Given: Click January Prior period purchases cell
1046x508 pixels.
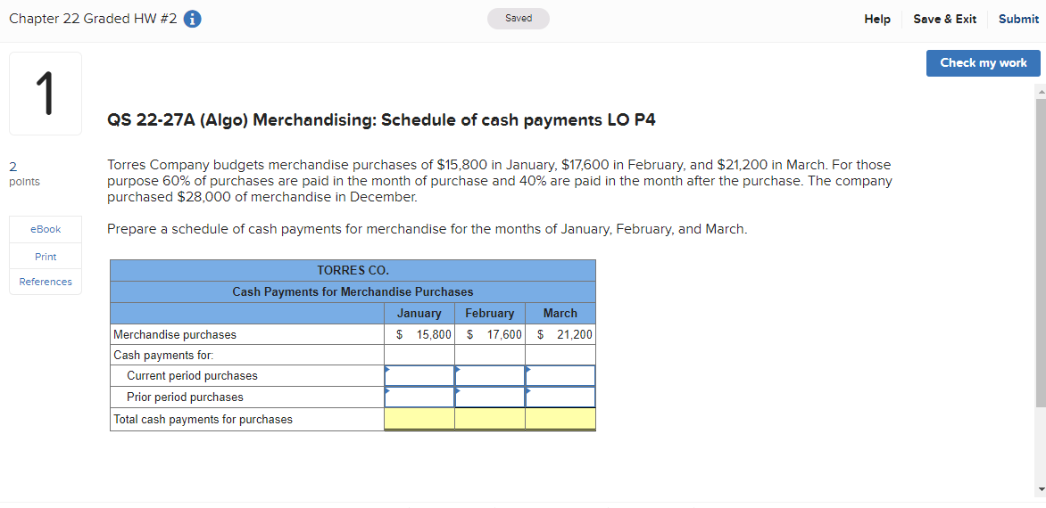Looking at the screenshot, I should pos(419,397).
